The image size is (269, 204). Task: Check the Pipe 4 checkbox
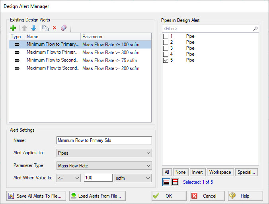click(166, 54)
